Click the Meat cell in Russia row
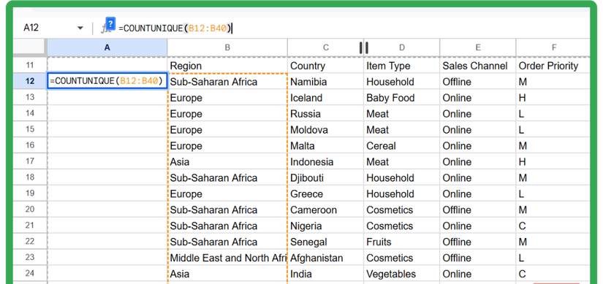Screen dimensions: 603x284 coord(402,114)
